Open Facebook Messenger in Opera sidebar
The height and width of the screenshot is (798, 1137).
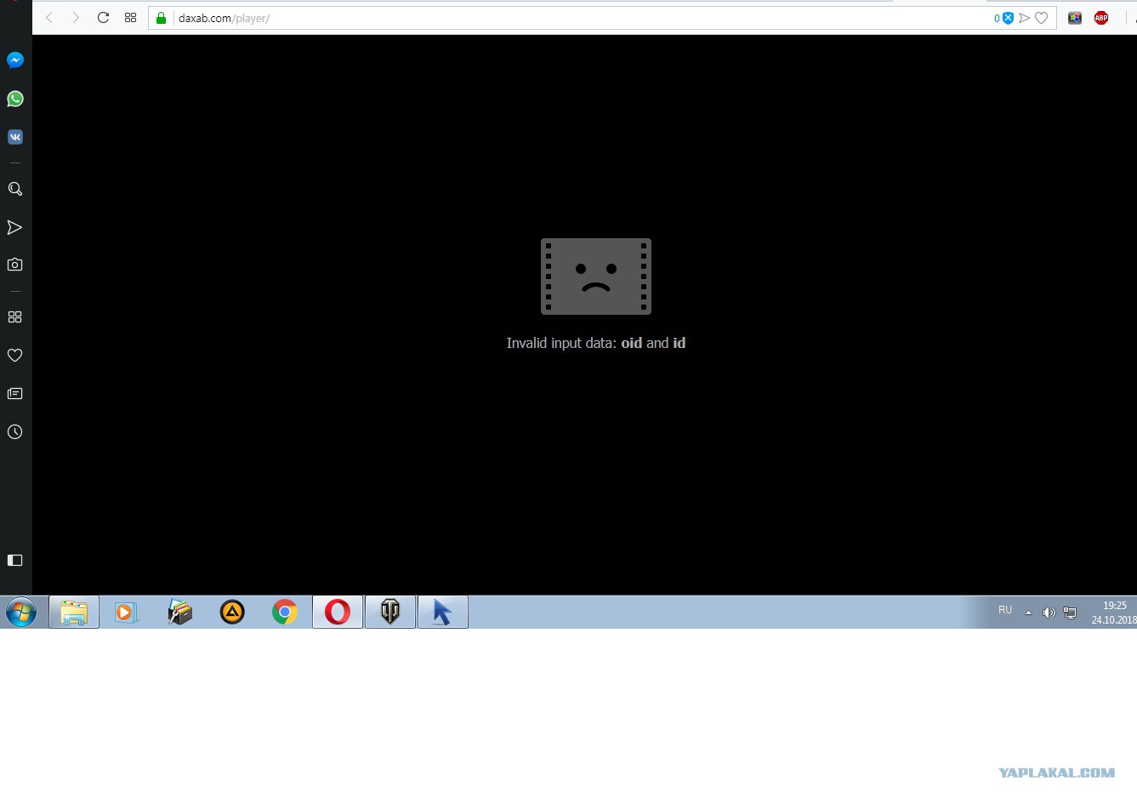tap(15, 60)
